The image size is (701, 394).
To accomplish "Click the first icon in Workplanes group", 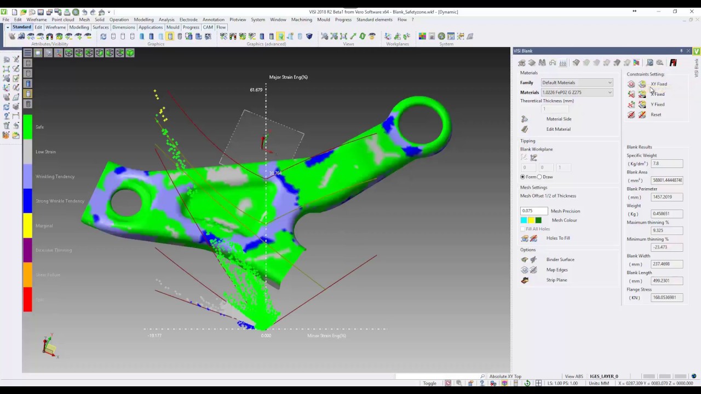I will click(x=388, y=36).
